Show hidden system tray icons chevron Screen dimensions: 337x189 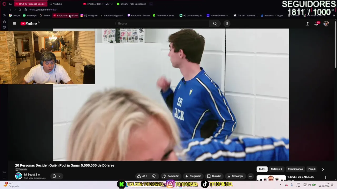click(x=280, y=185)
